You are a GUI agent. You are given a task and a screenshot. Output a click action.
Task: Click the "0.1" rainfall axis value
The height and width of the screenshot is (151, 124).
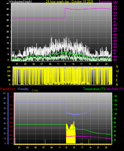coord(11,139)
